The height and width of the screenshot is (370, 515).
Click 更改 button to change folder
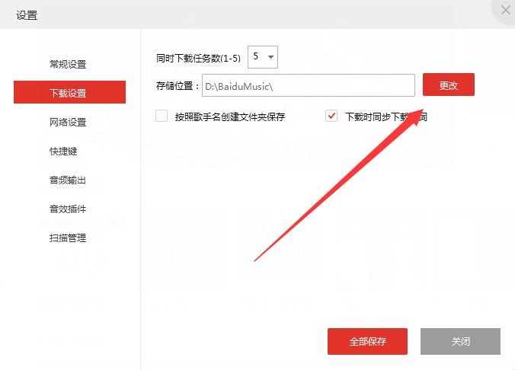(x=449, y=85)
